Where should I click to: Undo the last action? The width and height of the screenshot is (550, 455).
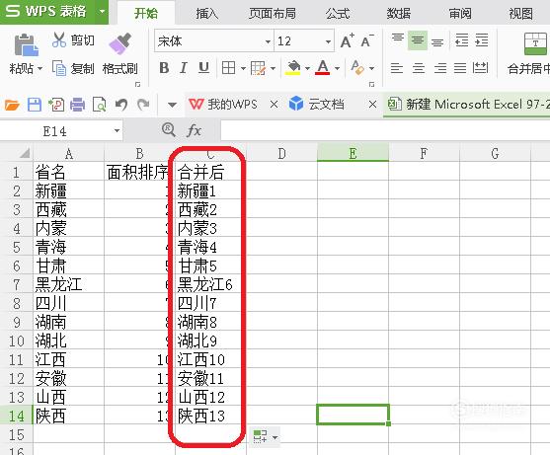(x=121, y=105)
